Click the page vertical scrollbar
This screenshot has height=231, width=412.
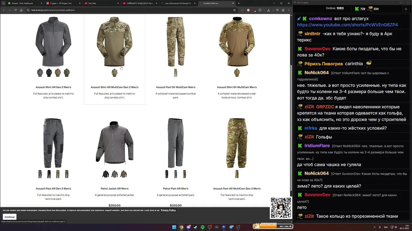[291, 128]
